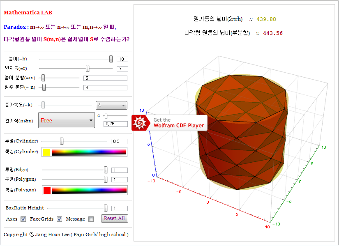Click the n input field showing 8
Viewport: 339px width, 246px height.
105,87
